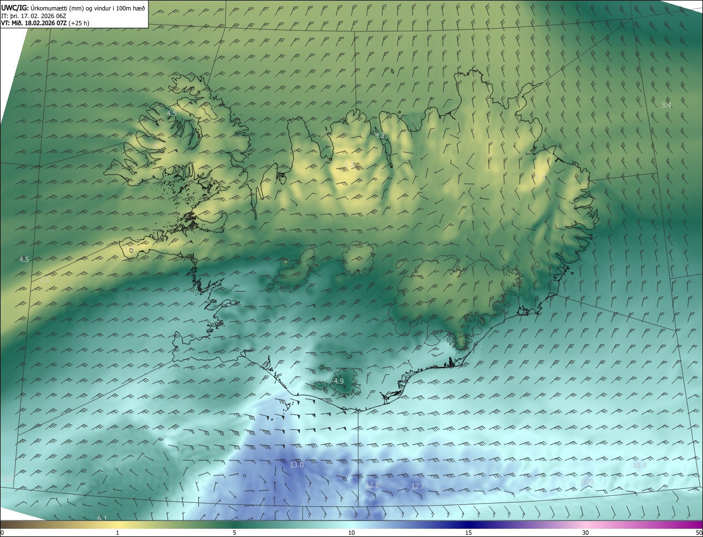
Task: Click the 10.4 precipitation value label
Action: (x=640, y=465)
